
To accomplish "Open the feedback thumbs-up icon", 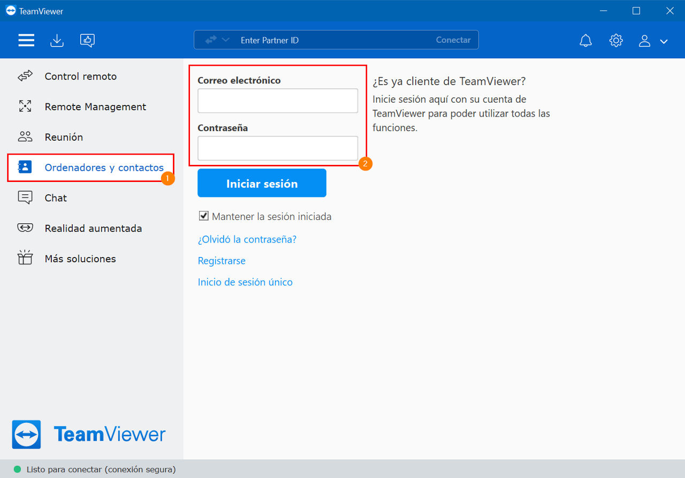I will (87, 40).
